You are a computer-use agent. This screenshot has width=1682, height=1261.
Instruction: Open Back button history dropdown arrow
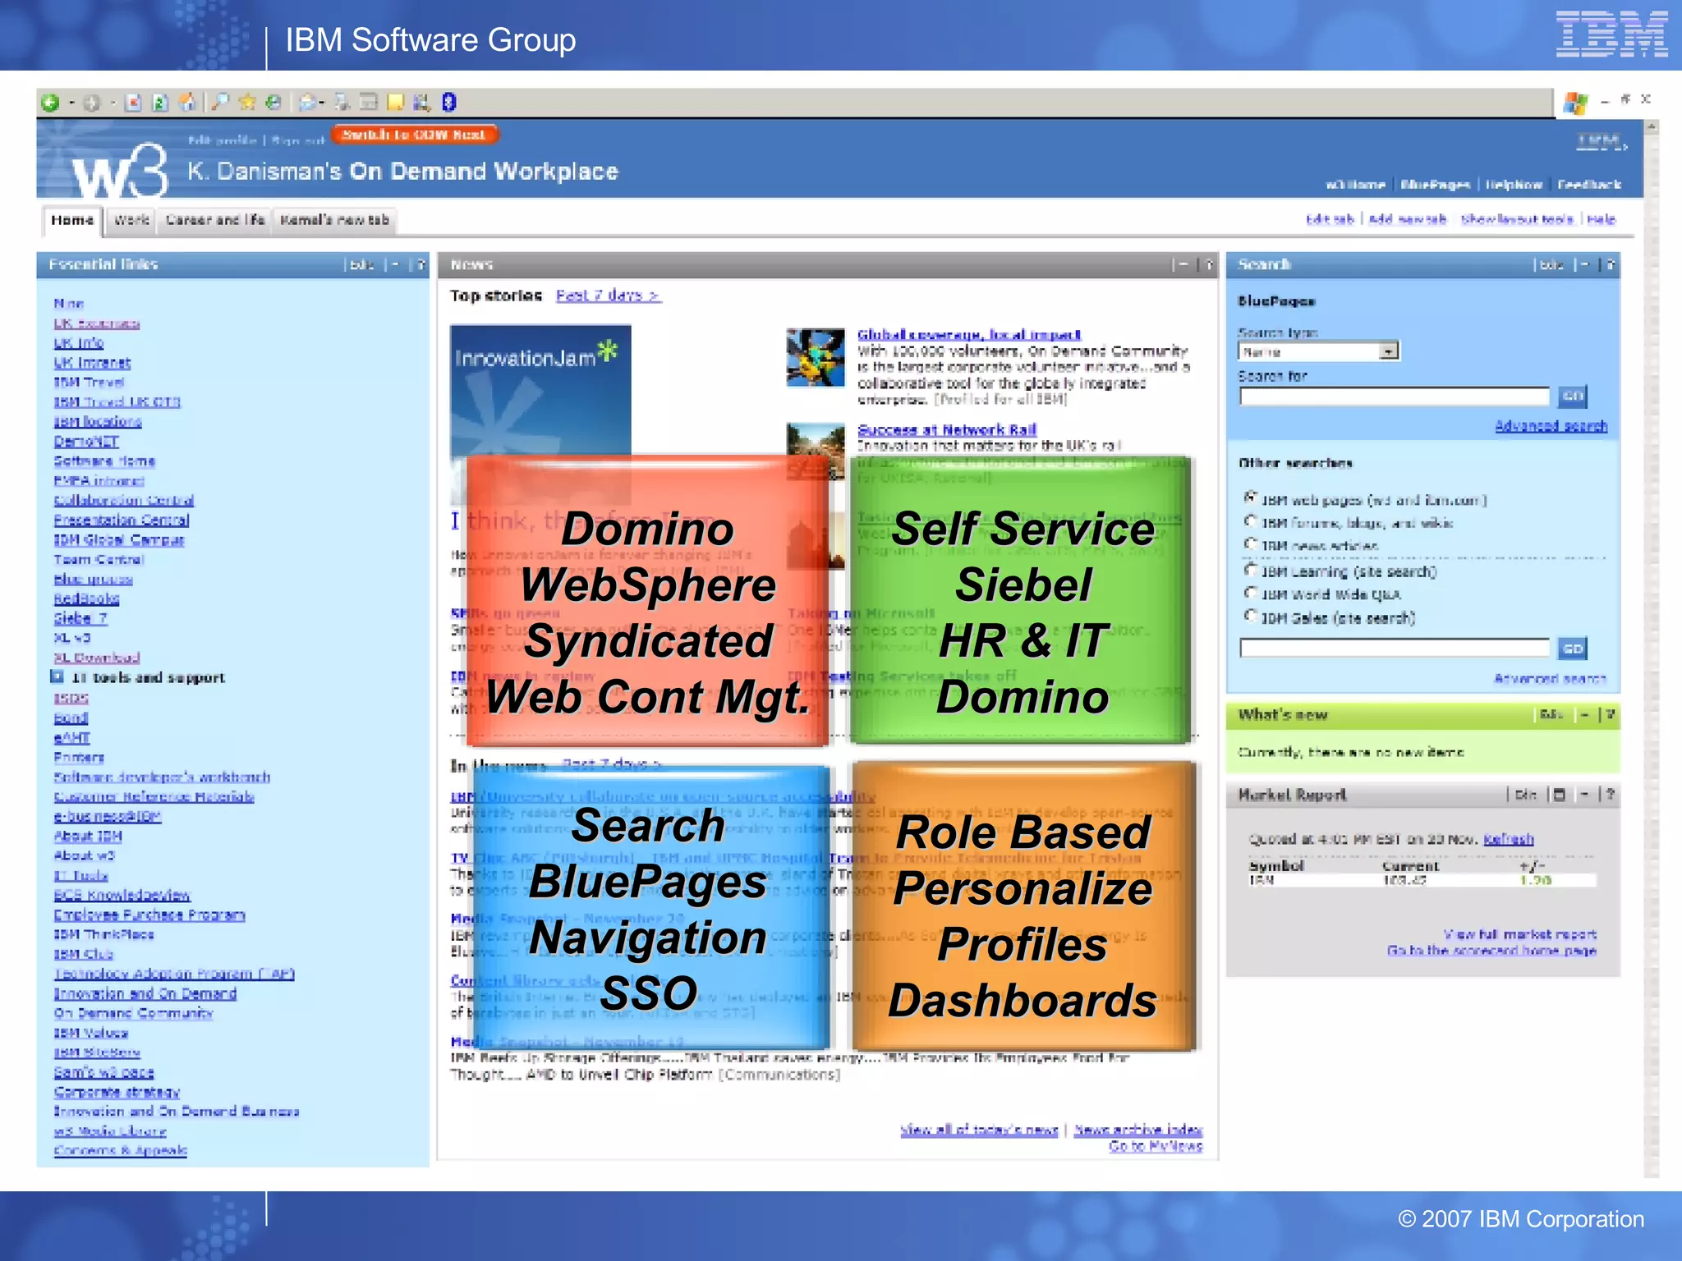coord(71,103)
